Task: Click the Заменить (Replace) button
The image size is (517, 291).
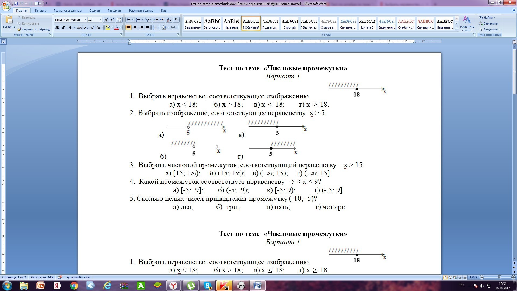Action: click(x=488, y=23)
